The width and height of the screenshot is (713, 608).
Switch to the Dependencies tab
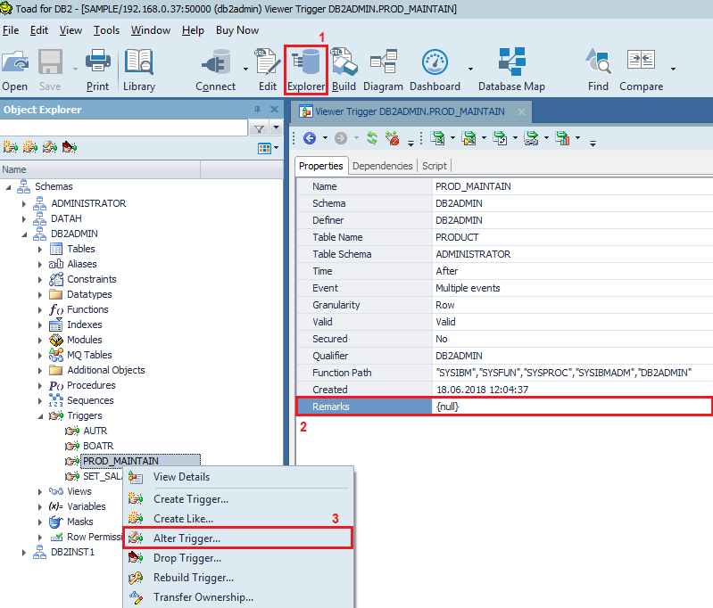click(x=382, y=166)
